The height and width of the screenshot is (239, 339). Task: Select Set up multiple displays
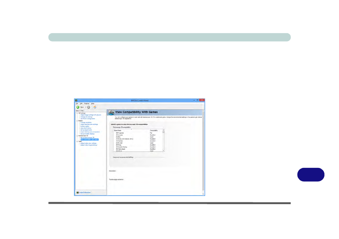pyautogui.click(x=87, y=134)
